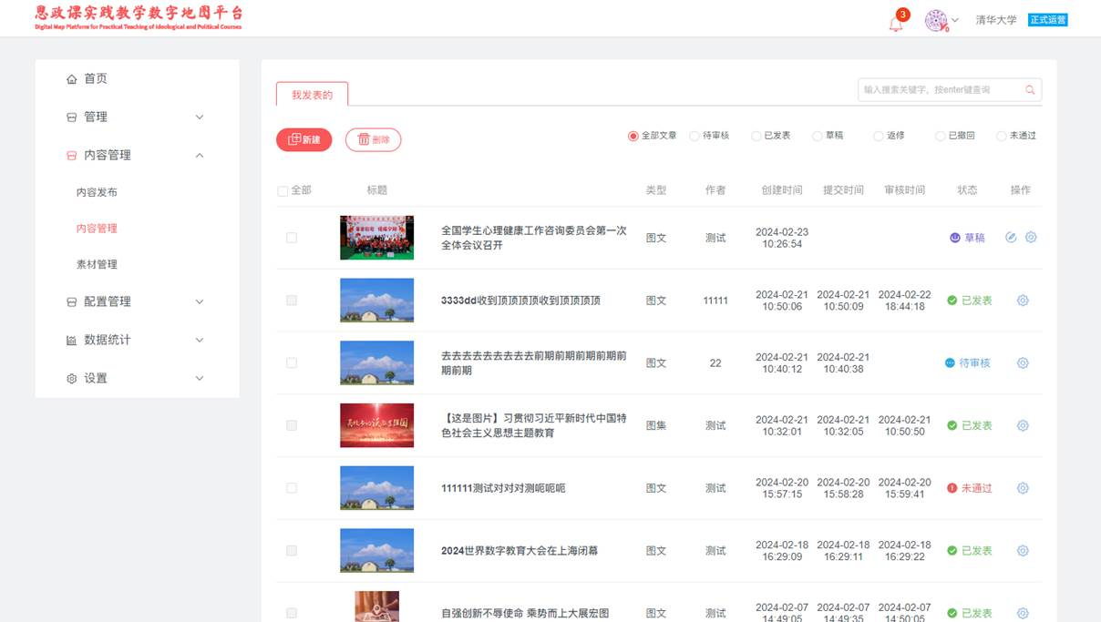Click the search magnifier icon
The width and height of the screenshot is (1101, 622).
1030,90
